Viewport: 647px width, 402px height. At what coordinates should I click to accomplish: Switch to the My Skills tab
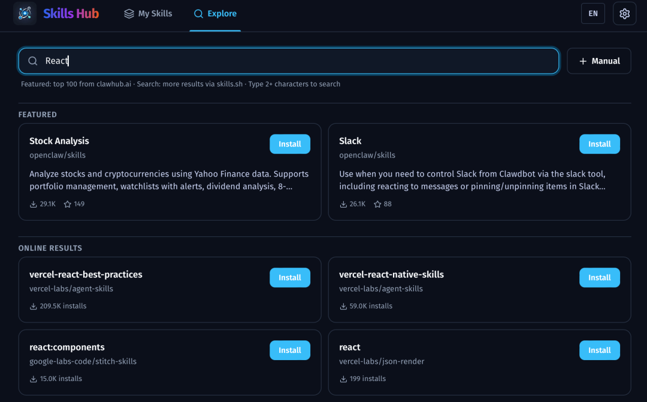click(148, 14)
